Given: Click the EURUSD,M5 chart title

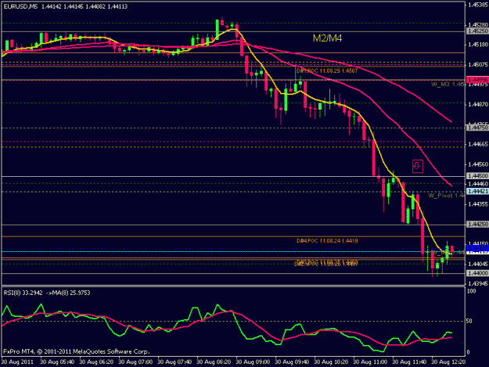Looking at the screenshot, I should [20, 6].
